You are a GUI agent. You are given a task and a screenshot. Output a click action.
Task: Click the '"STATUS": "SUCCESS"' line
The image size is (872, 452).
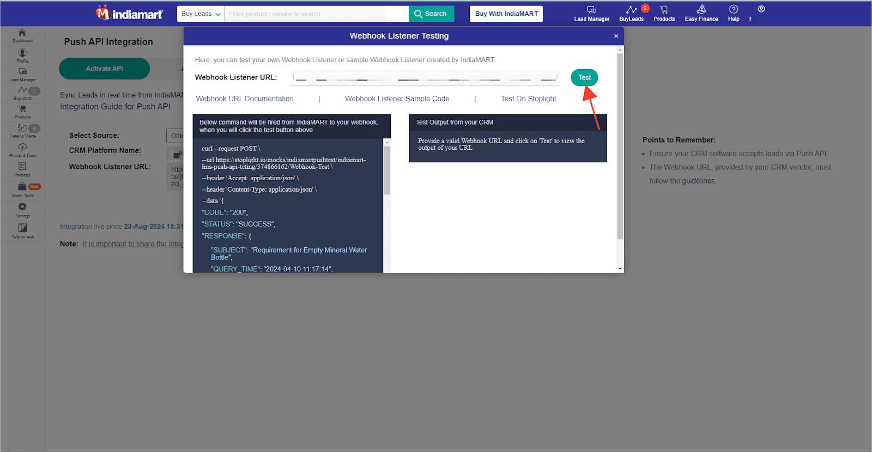(x=239, y=224)
